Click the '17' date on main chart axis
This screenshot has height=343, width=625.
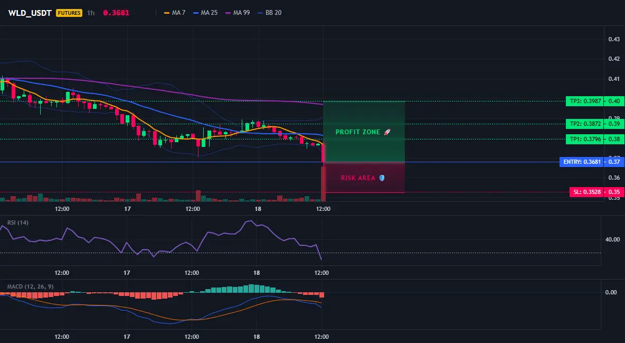128,209
